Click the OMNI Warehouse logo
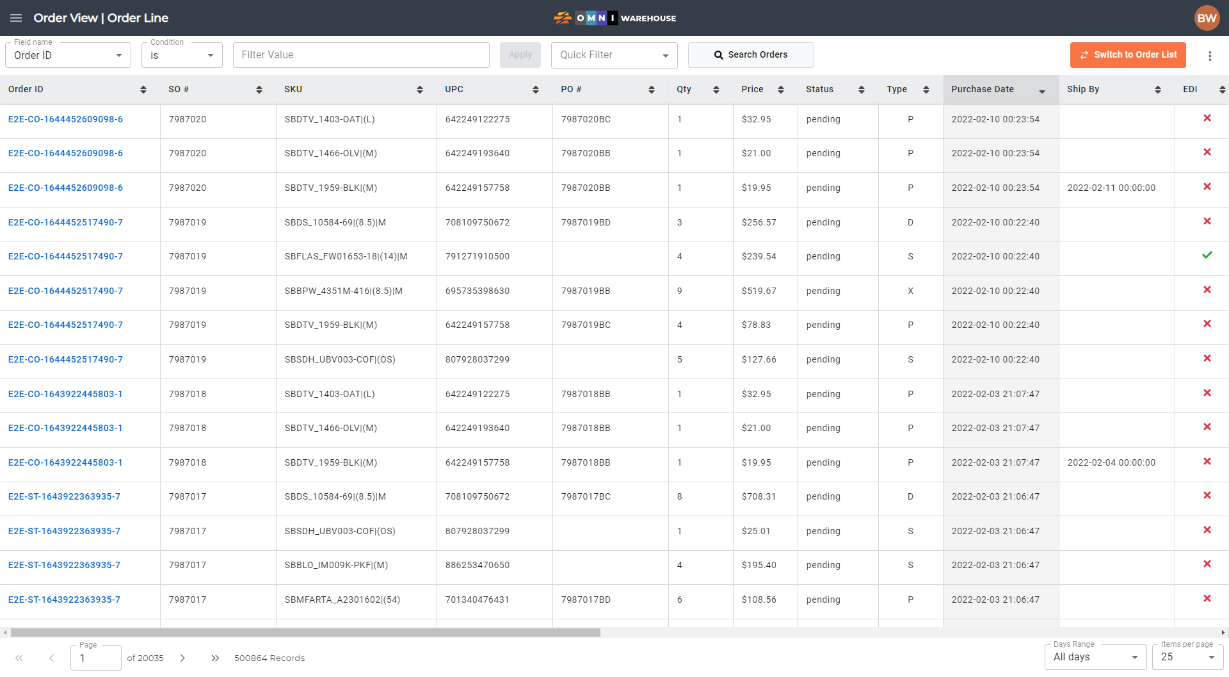 coord(614,18)
